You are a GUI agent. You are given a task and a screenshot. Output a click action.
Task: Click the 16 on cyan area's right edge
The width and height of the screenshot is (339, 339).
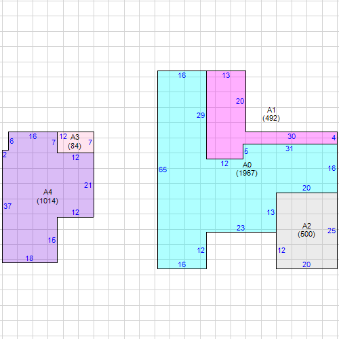coord(332,168)
